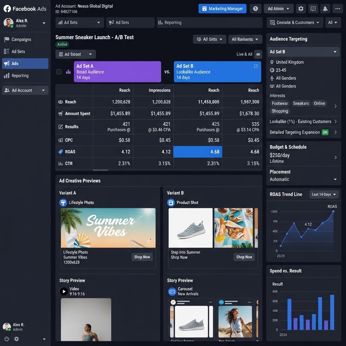Tick the checkbox beside Ad Set A
The image size is (346, 346).
[59, 72]
